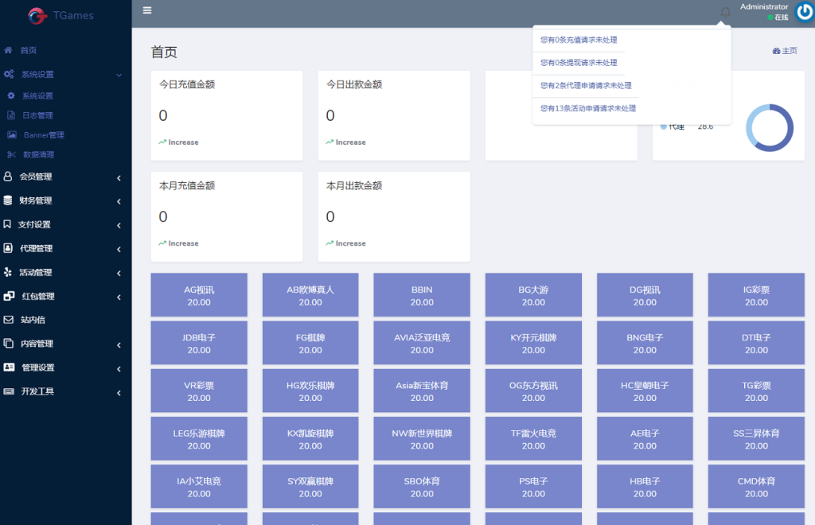Click the dashboard gauge icon beside 主页
Image resolution: width=815 pixels, height=525 pixels.
[x=778, y=50]
